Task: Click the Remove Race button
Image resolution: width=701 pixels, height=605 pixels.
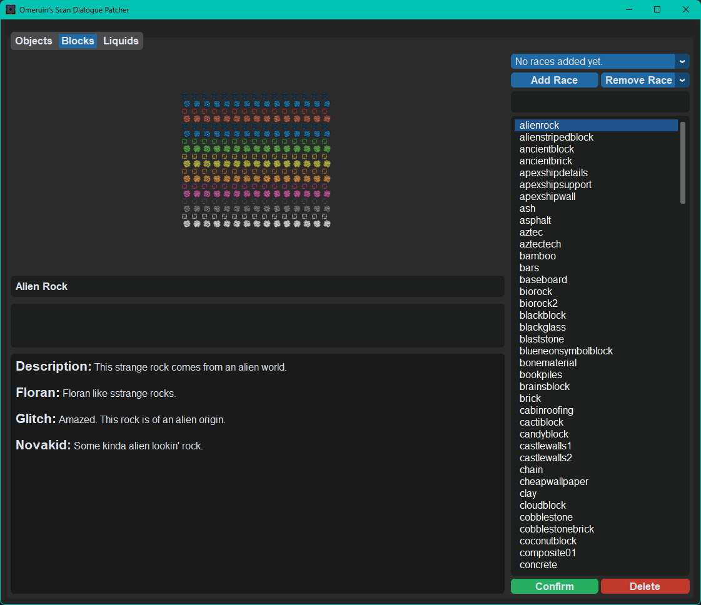Action: point(638,80)
